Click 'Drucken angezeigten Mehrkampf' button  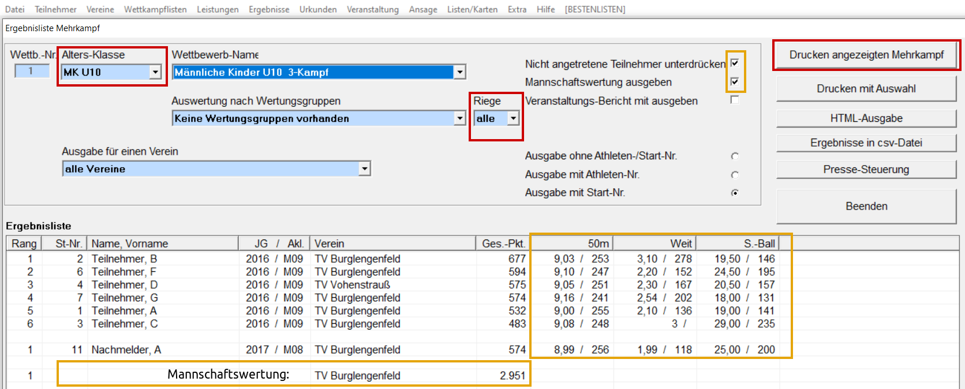[866, 55]
